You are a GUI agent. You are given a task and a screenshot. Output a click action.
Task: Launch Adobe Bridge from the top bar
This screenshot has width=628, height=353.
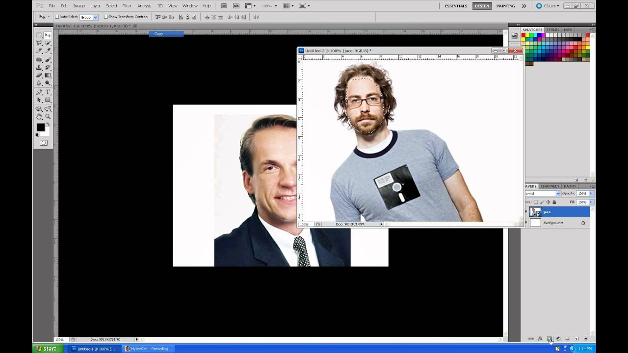pos(224,6)
